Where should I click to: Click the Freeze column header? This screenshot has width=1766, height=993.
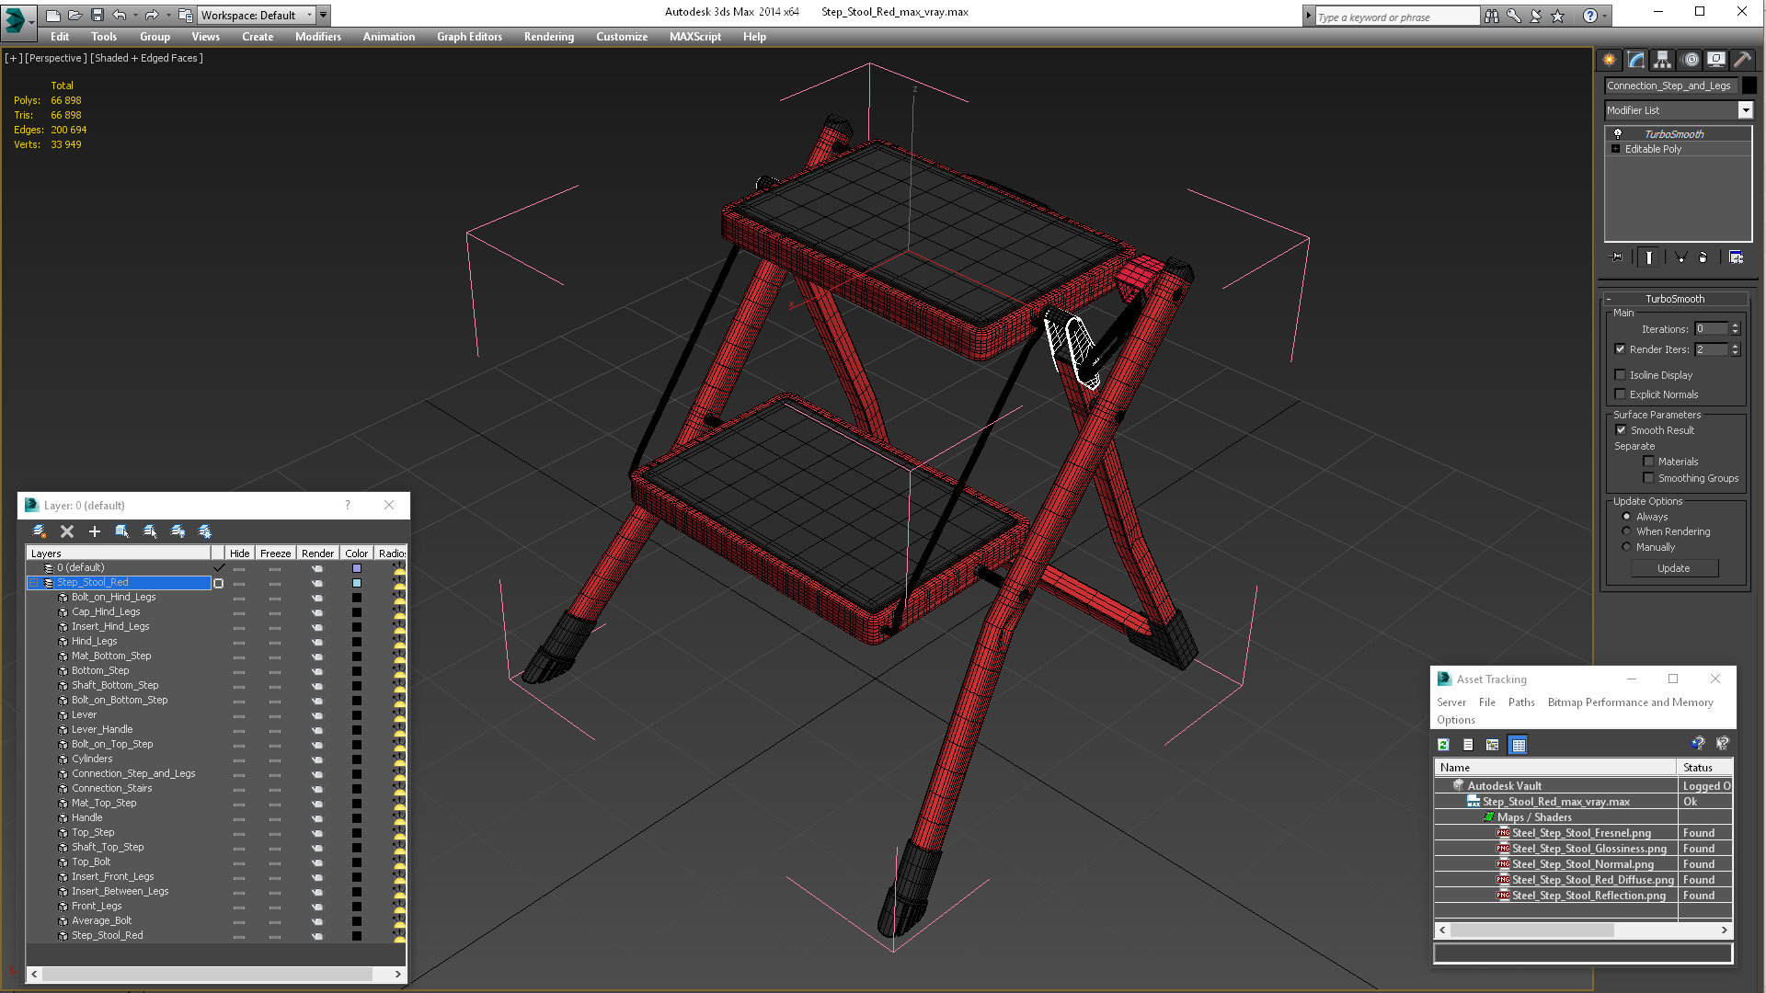(275, 554)
